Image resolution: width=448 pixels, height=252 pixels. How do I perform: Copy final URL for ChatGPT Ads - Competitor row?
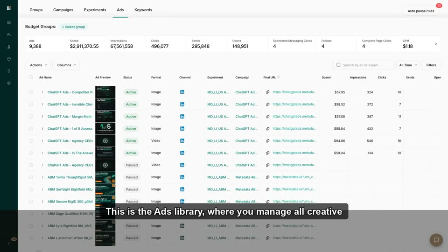pos(267,92)
